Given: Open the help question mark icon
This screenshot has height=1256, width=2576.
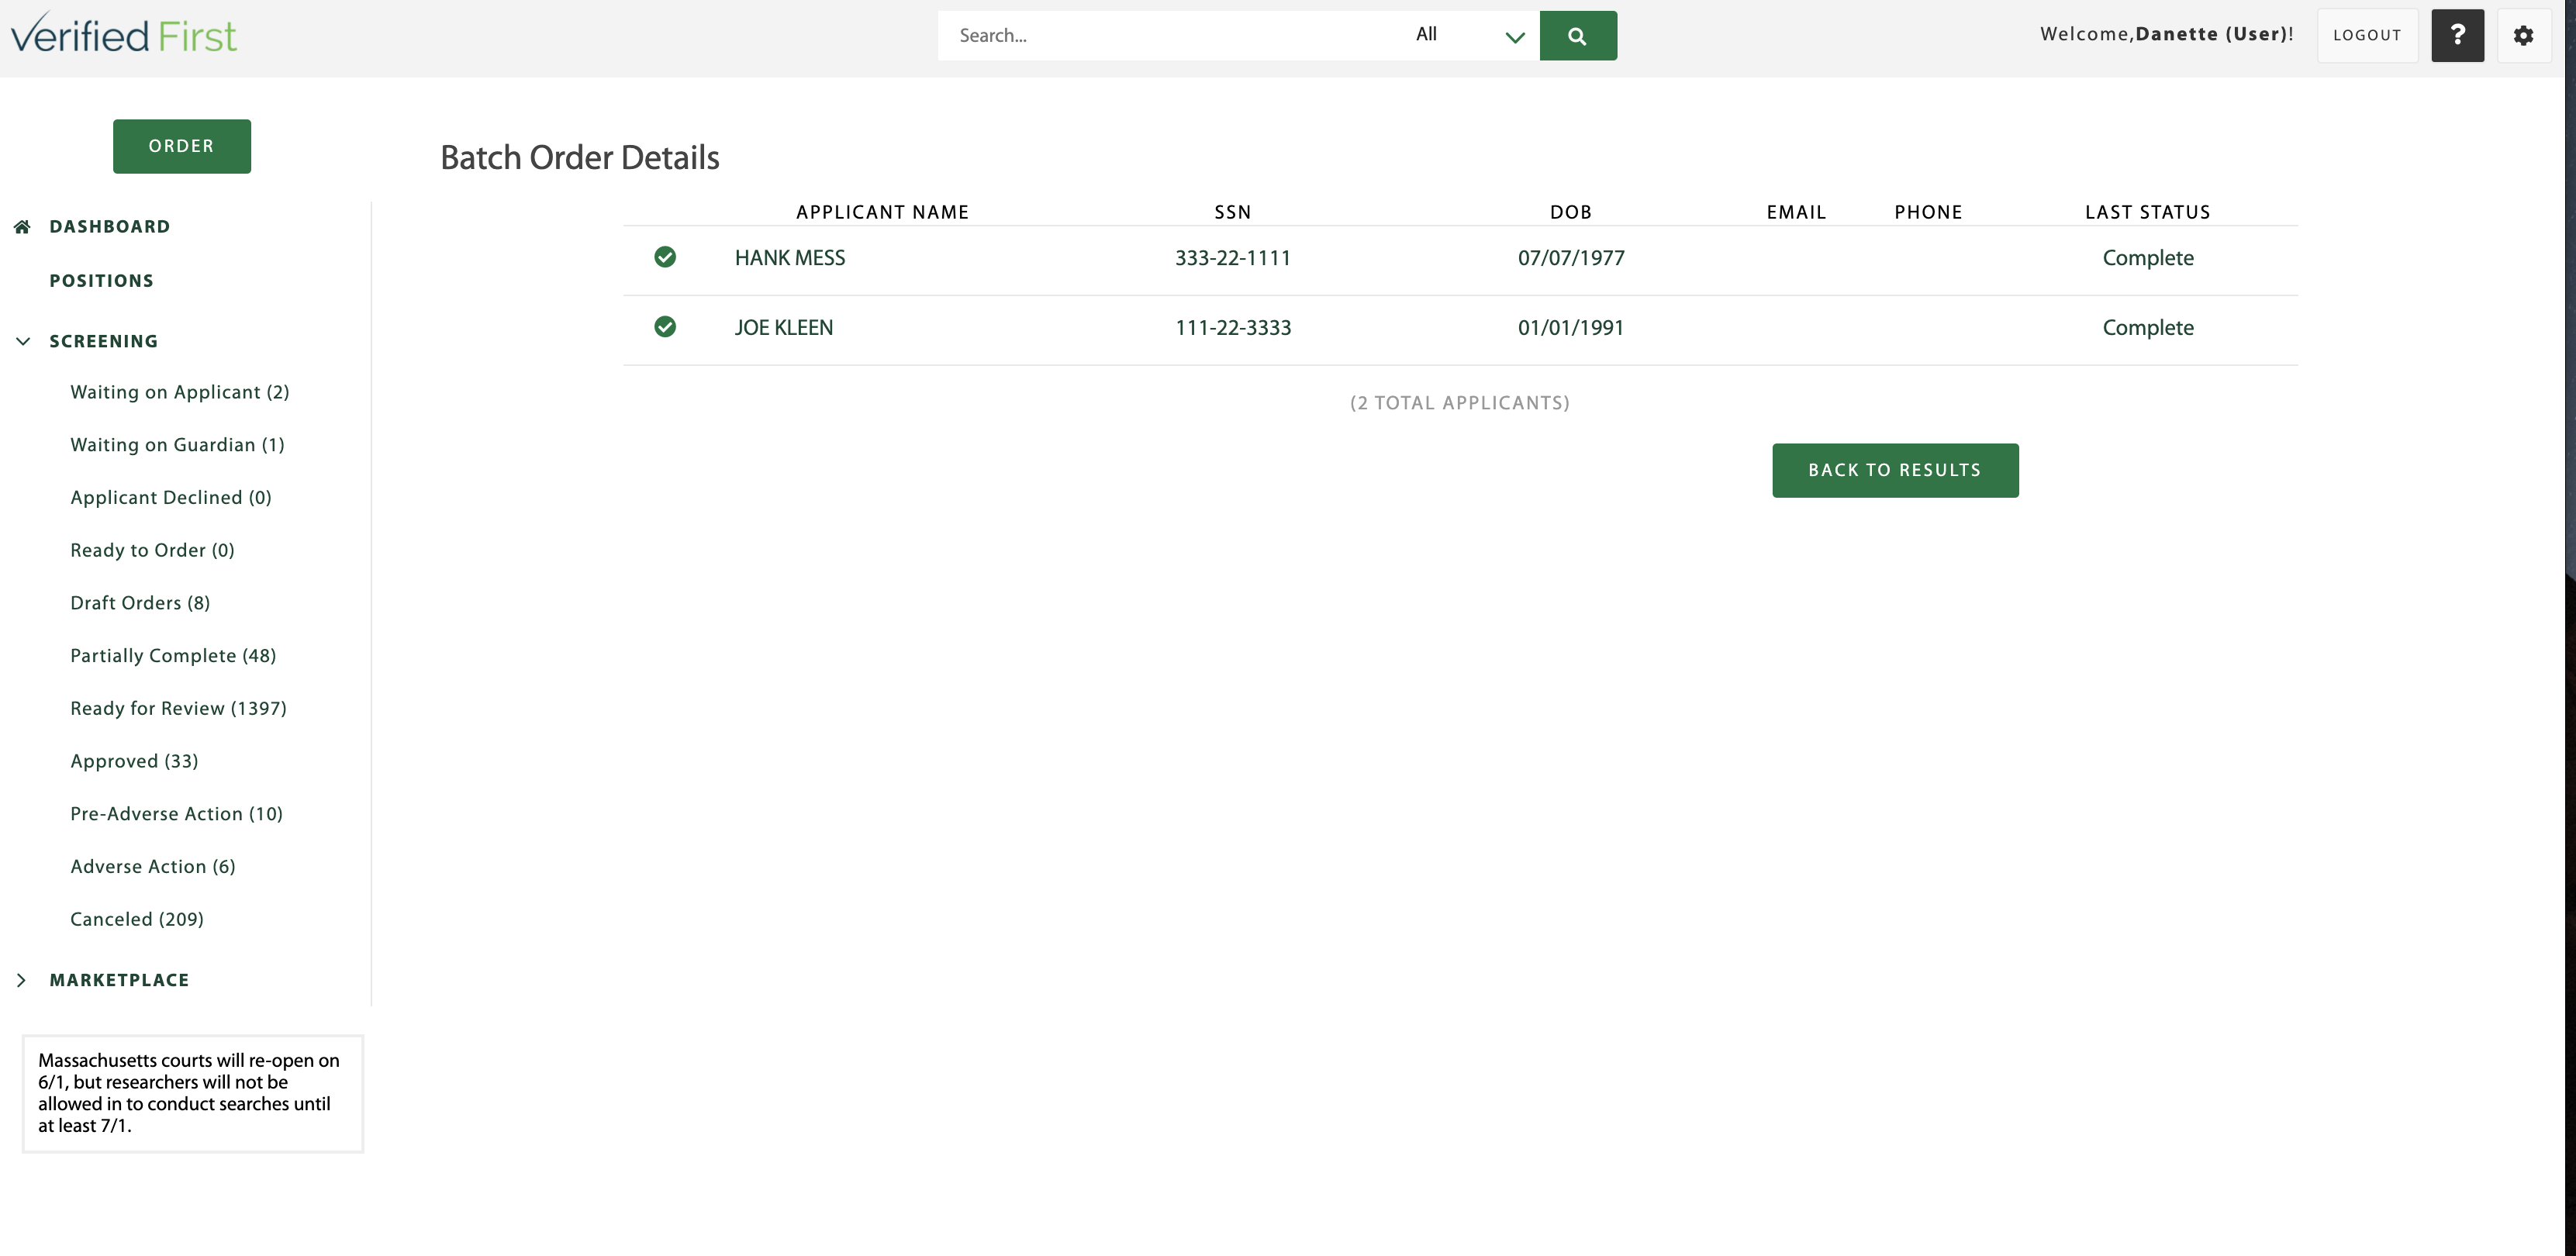Looking at the screenshot, I should [2458, 35].
